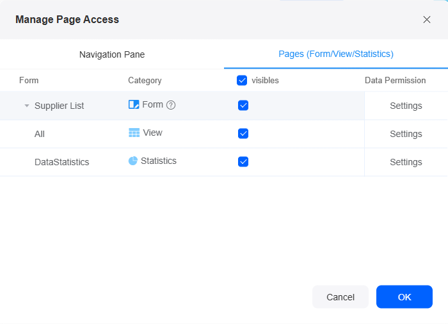The height and width of the screenshot is (324, 448).
Task: Click the Data Permission column header
Action: pyautogui.click(x=395, y=80)
